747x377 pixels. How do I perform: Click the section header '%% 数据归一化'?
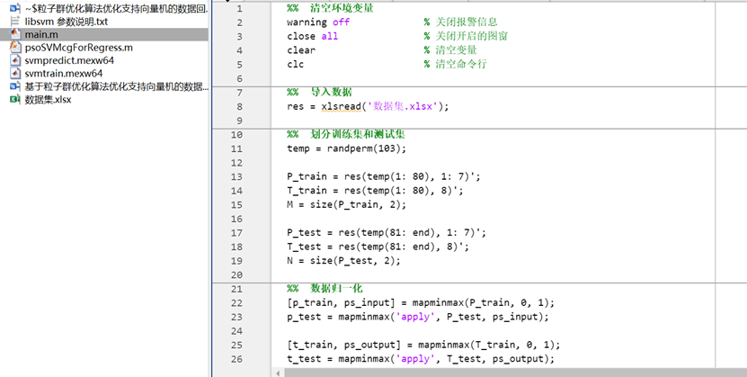click(x=325, y=288)
